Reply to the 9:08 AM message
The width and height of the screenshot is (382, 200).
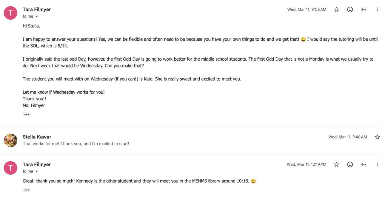[x=363, y=10]
